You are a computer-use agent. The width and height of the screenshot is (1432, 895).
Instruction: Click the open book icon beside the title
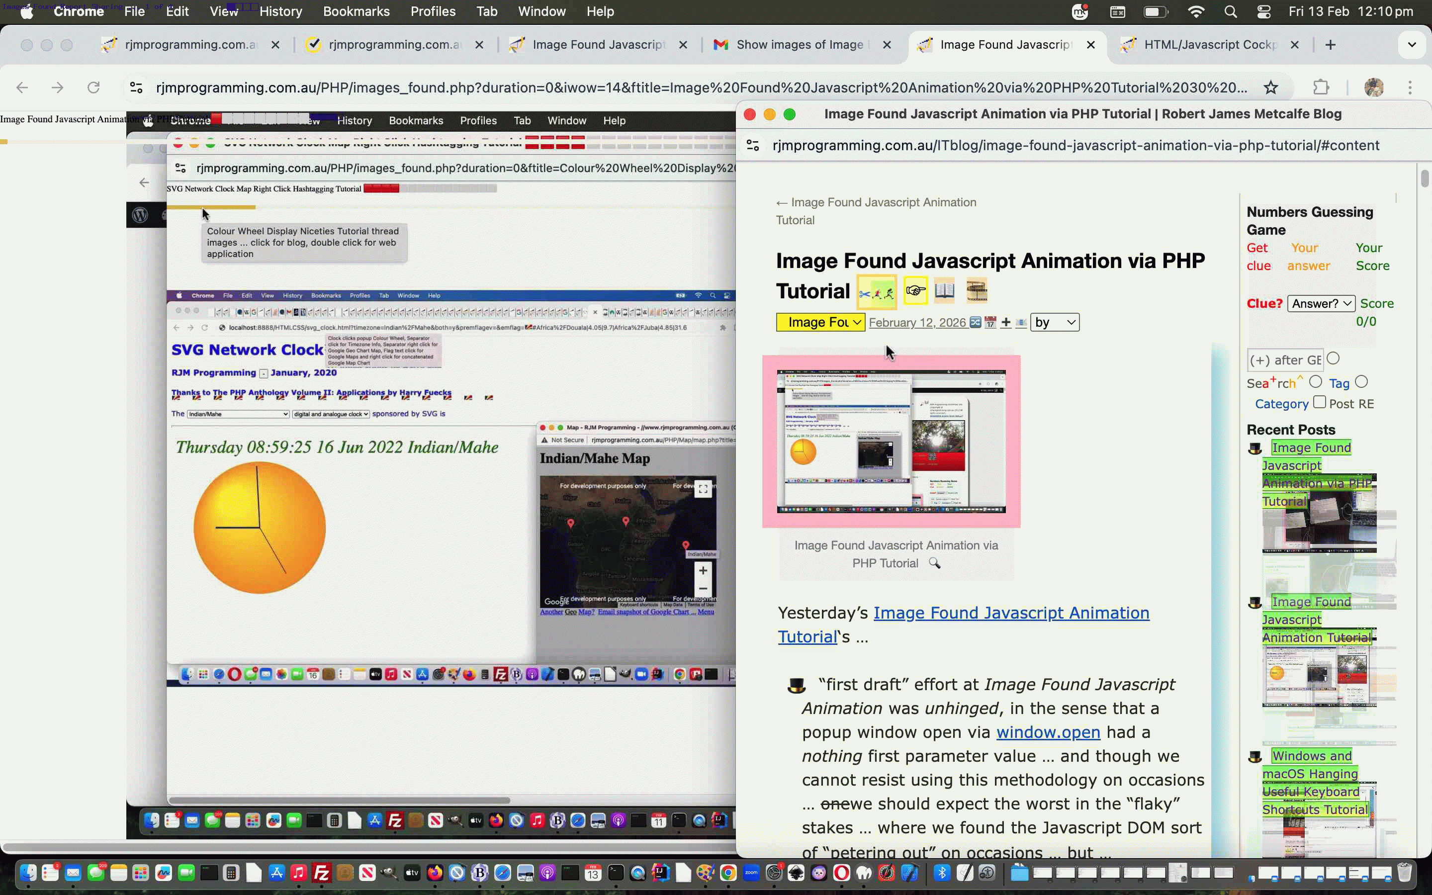click(x=944, y=291)
